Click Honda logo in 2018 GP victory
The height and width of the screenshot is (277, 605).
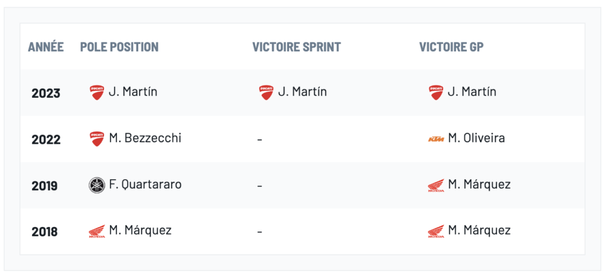click(x=436, y=231)
